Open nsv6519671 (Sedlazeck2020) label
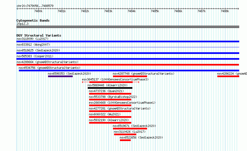 pos(134,126)
